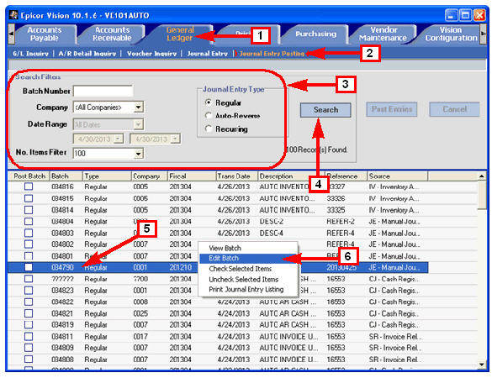Click the Search button
This screenshot has width=492, height=378.
325,110
